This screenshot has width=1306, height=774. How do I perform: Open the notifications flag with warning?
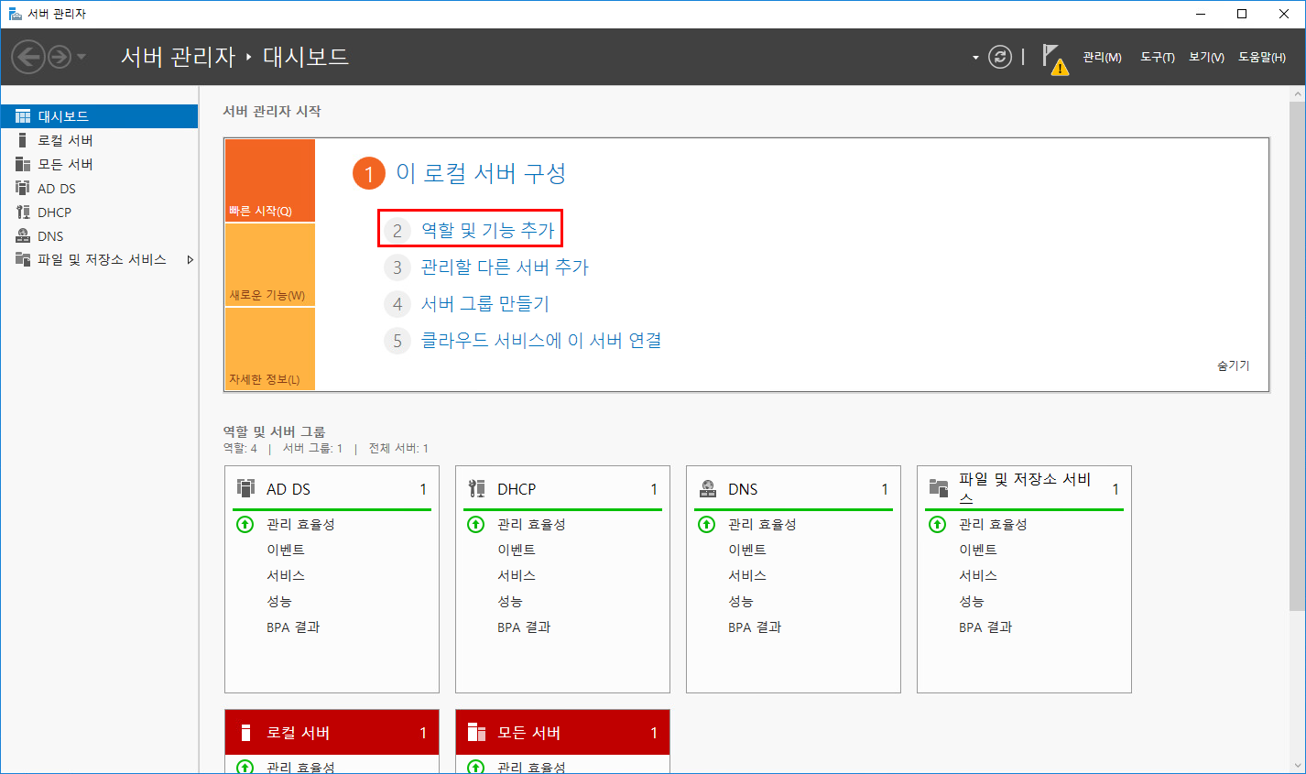[x=1055, y=60]
